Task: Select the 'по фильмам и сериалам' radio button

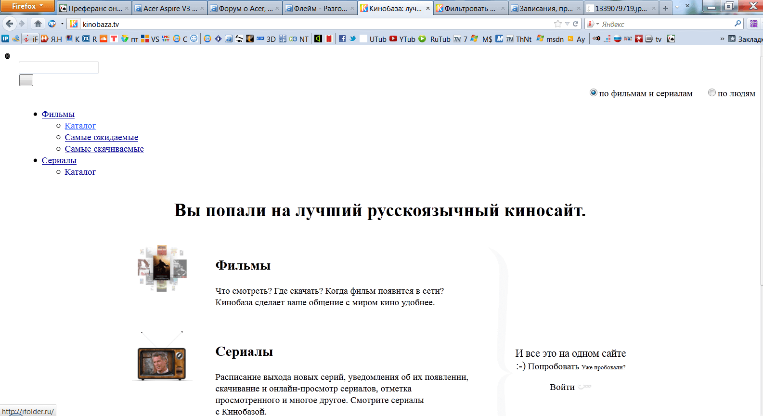Action: pyautogui.click(x=593, y=93)
